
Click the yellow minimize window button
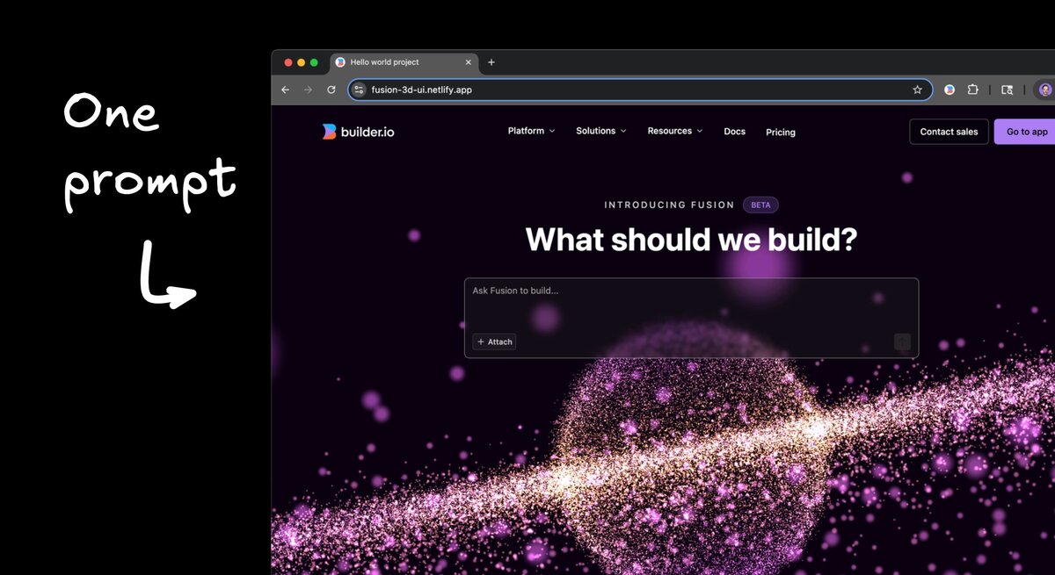click(301, 62)
